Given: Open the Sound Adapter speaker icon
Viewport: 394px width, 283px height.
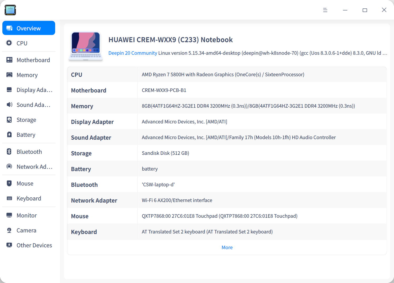Looking at the screenshot, I should 9,105.
